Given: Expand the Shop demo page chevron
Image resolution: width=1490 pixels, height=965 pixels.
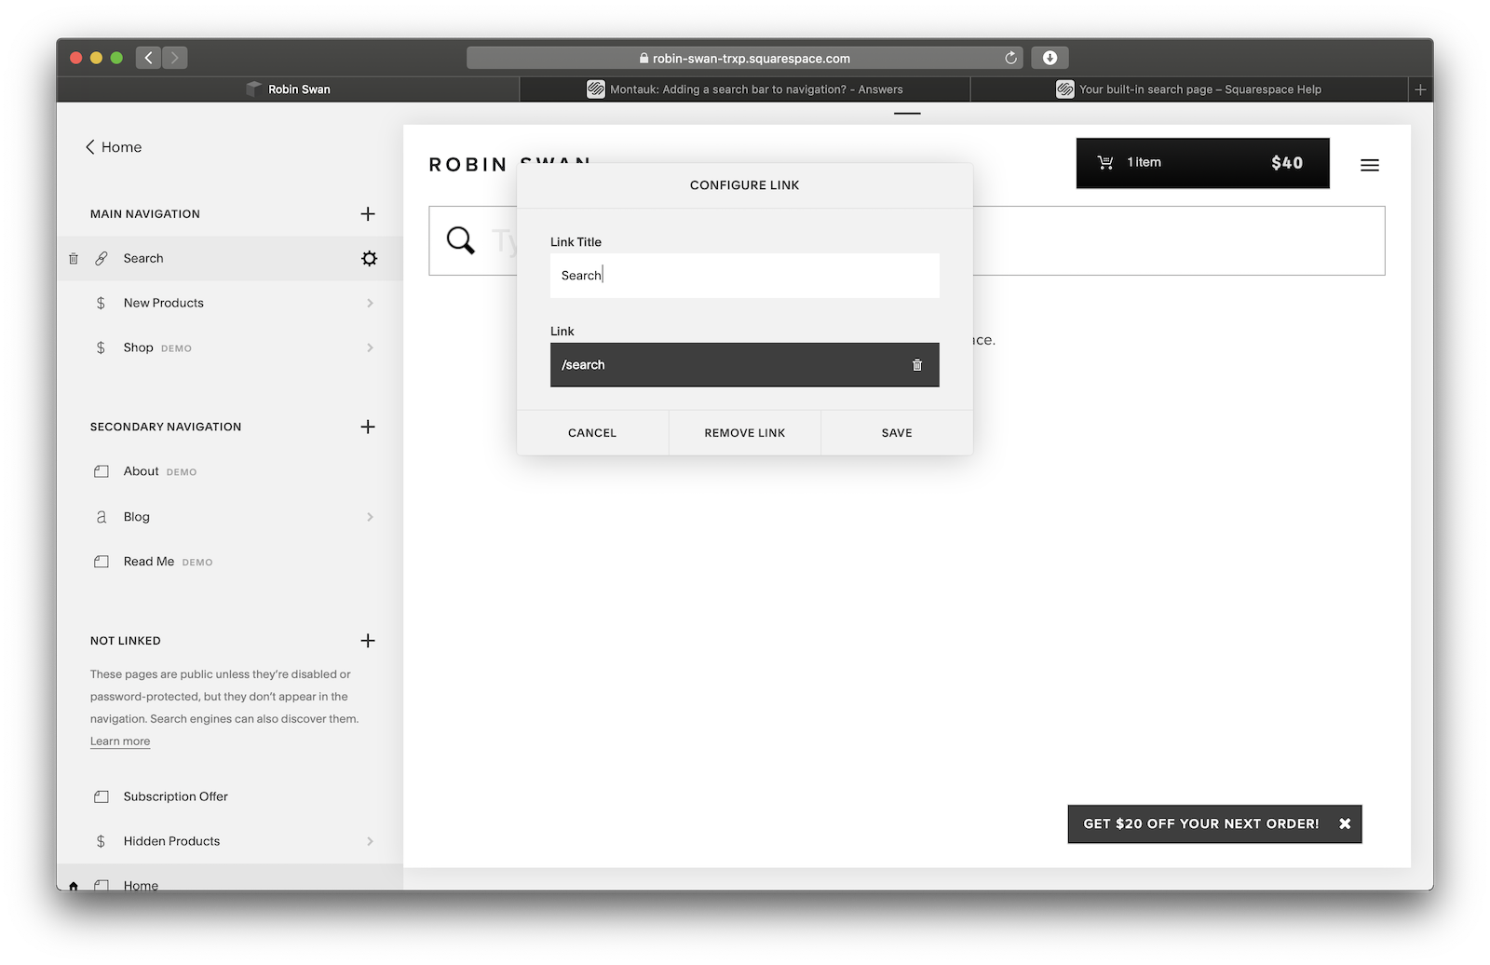Looking at the screenshot, I should pyautogui.click(x=370, y=348).
